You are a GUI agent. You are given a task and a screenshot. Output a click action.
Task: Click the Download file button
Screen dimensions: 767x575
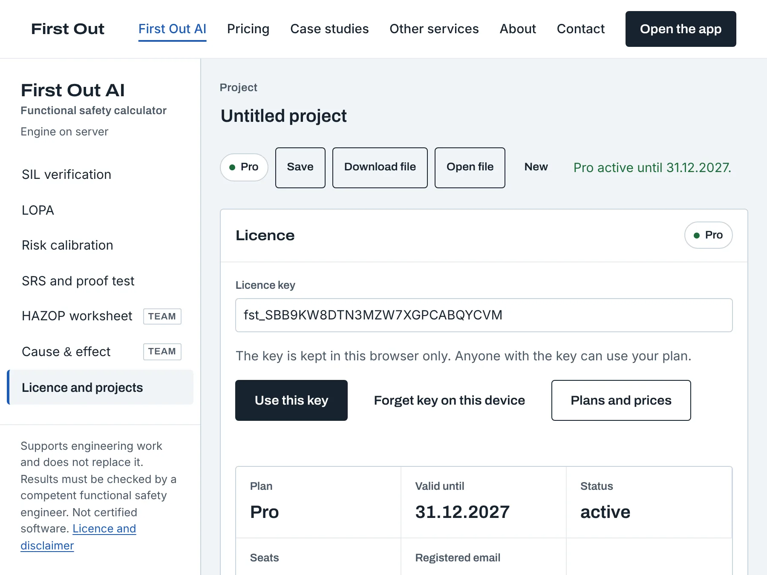(x=380, y=167)
